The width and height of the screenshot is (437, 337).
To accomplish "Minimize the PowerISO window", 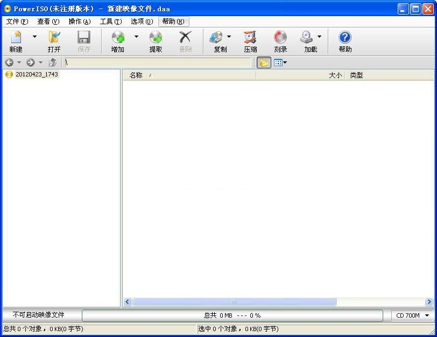I will pyautogui.click(x=403, y=9).
